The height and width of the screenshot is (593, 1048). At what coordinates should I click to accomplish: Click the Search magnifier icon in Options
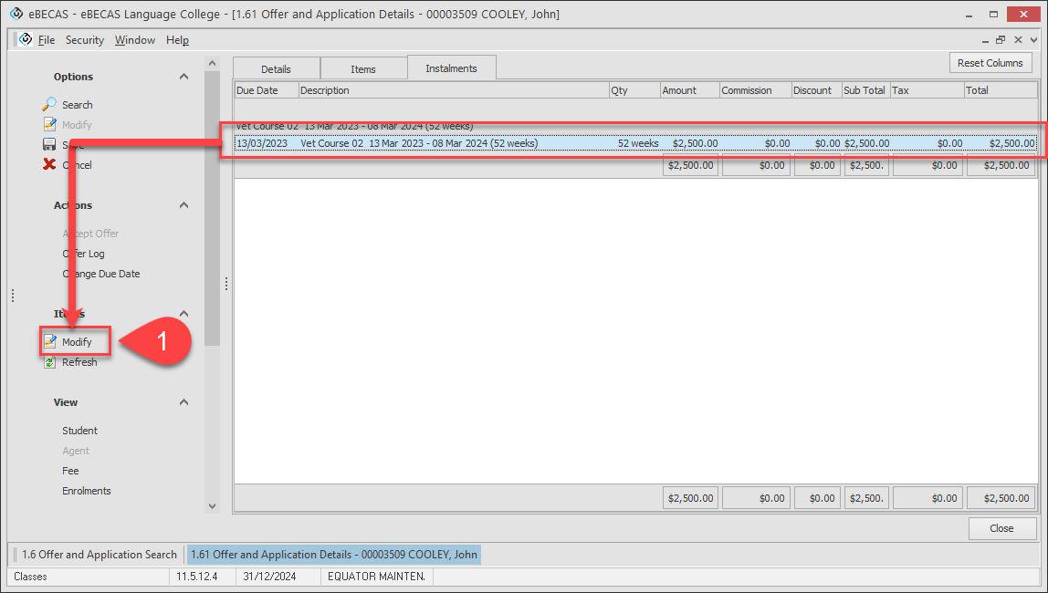point(50,105)
